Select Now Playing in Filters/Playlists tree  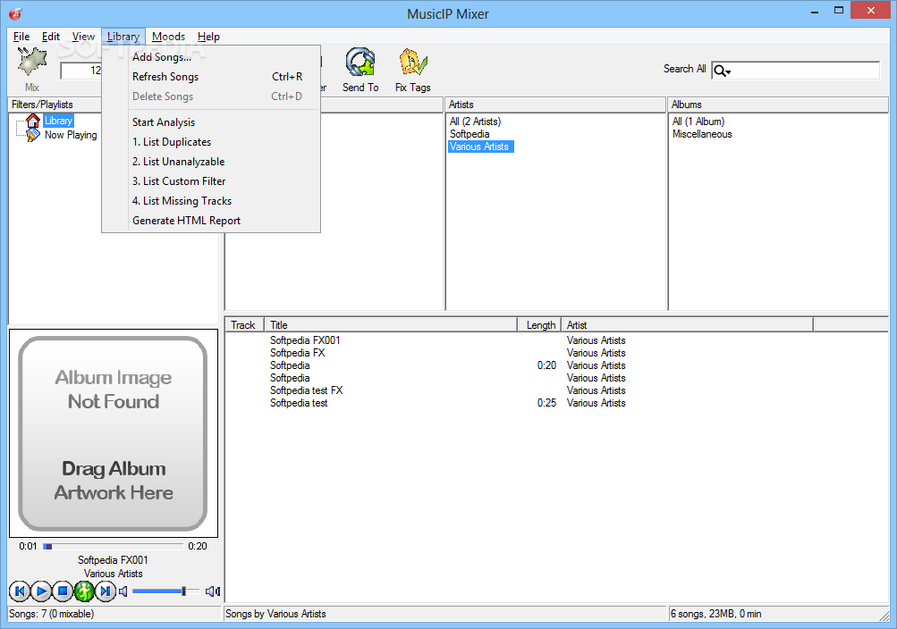(x=71, y=135)
